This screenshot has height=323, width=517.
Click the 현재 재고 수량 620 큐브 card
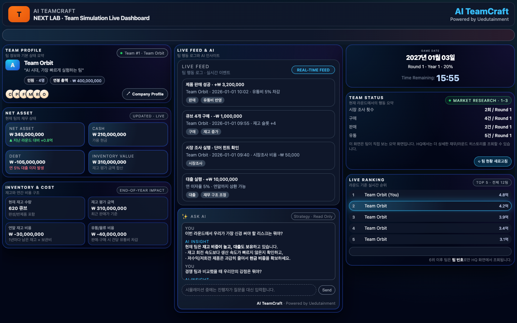(45, 208)
